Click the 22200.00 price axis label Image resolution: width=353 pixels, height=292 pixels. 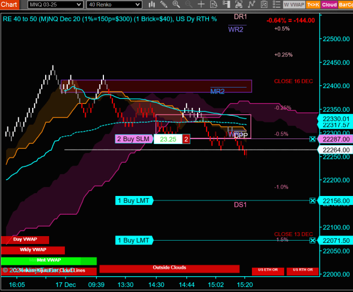pyautogui.click(x=336, y=180)
